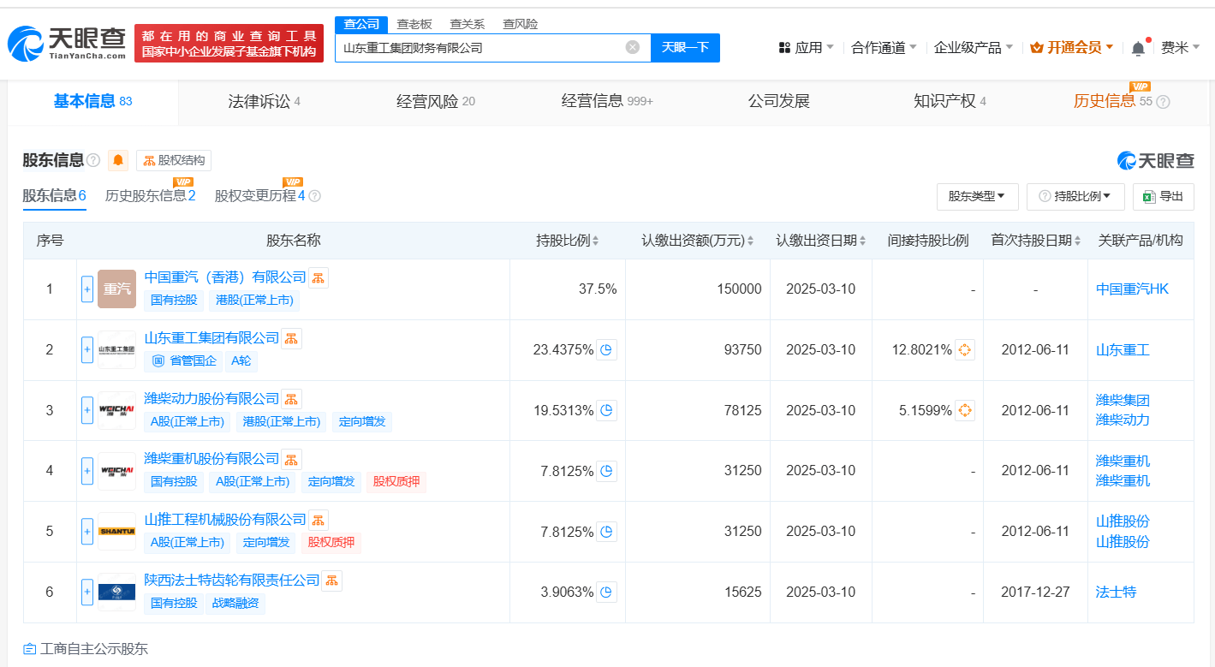Open the 山推工程机械股份有限公司 link

pos(225,519)
